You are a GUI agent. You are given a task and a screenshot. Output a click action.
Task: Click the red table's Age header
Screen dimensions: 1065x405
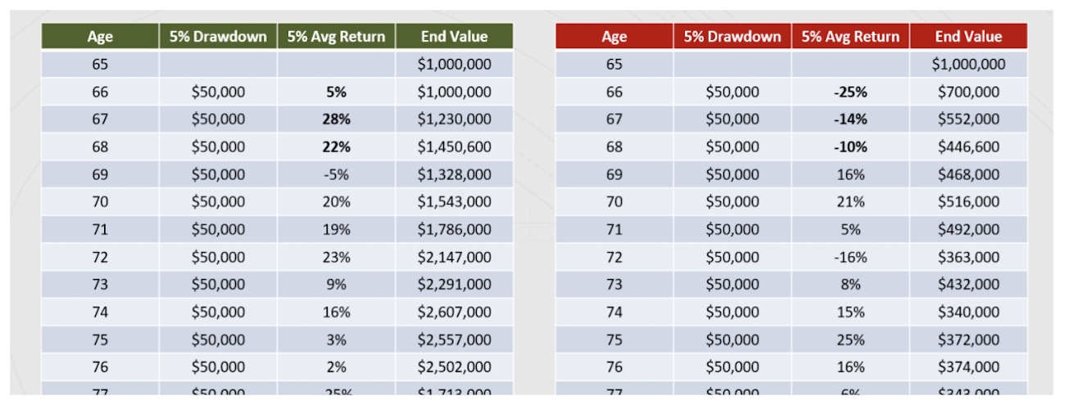point(614,36)
